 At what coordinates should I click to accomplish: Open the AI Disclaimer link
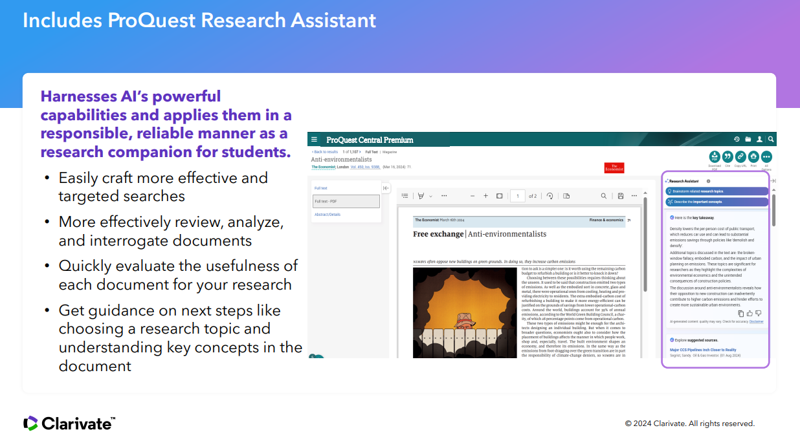tap(757, 321)
